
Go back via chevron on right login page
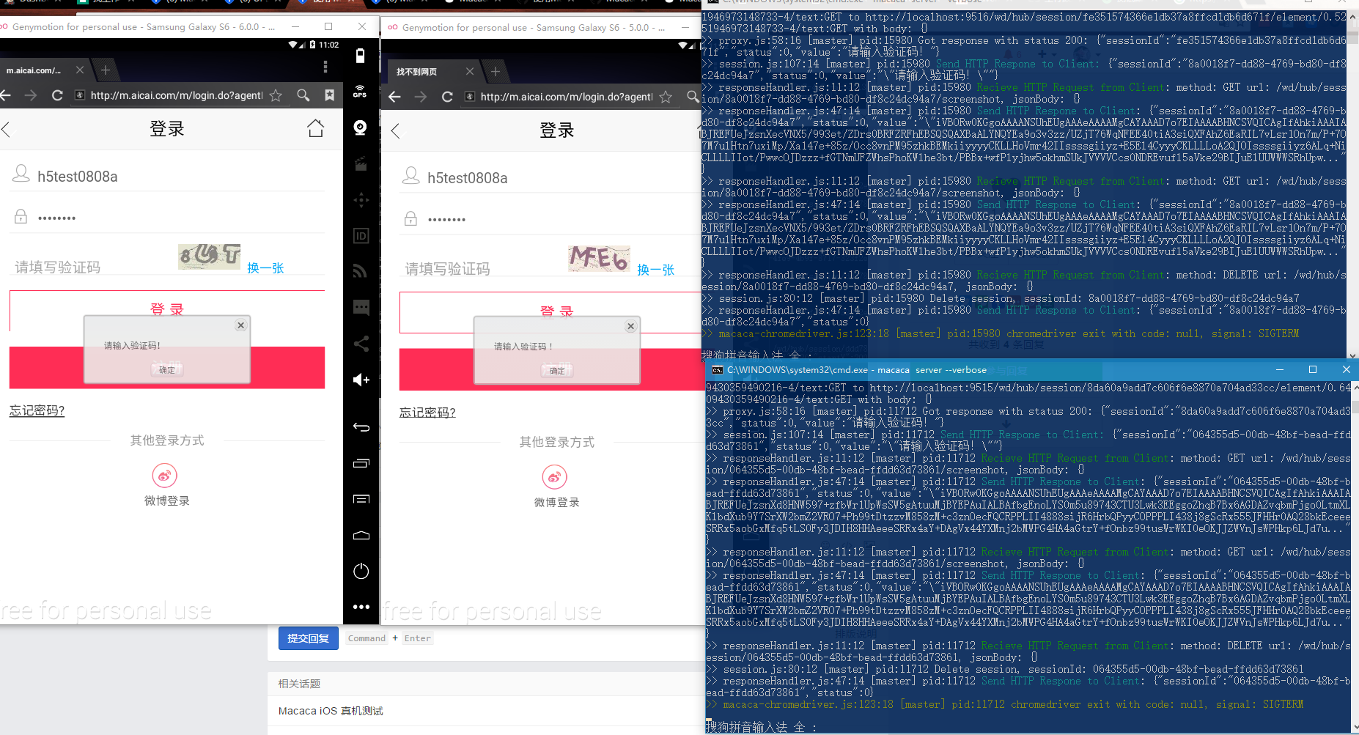pos(396,131)
